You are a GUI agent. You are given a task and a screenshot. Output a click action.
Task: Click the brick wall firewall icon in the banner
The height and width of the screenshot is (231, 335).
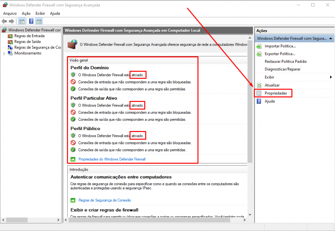click(x=72, y=44)
